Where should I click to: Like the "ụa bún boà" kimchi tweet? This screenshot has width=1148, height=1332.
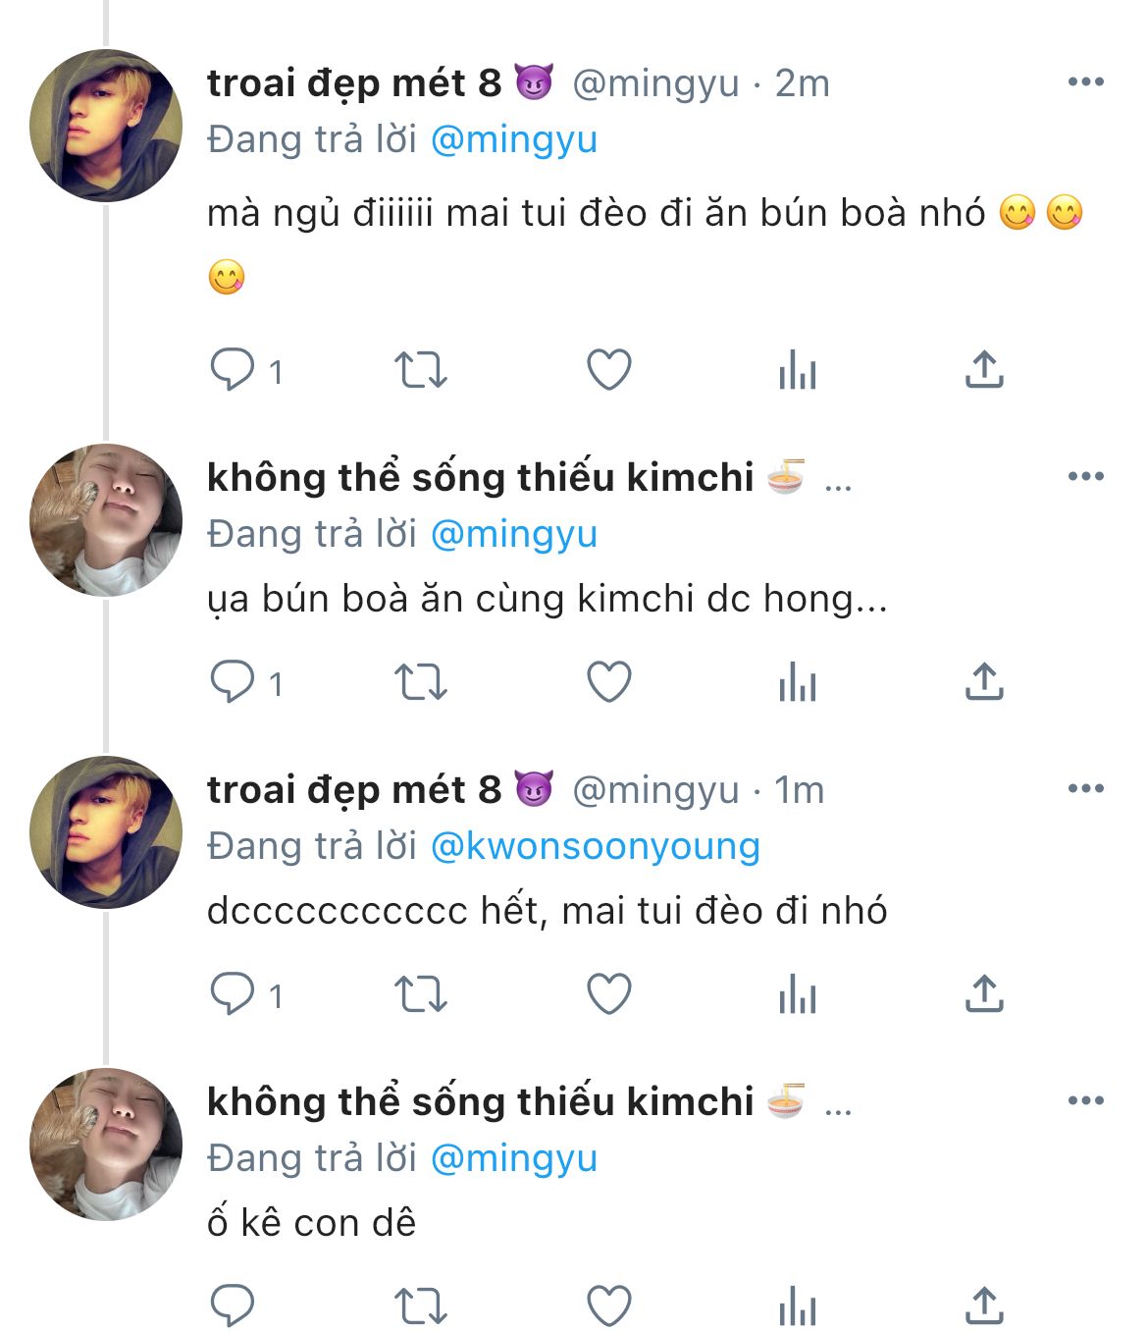pyautogui.click(x=608, y=682)
